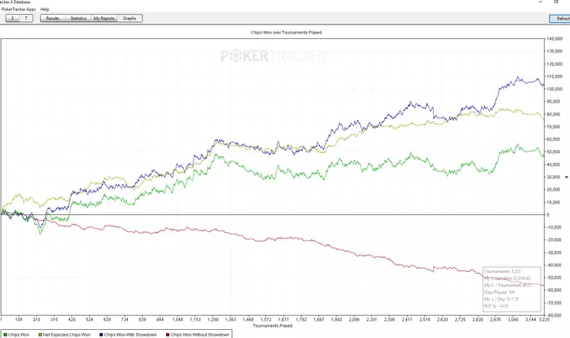Select the 'Chips Won' legend label
Image resolution: width=570 pixels, height=338 pixels.
coord(19,335)
